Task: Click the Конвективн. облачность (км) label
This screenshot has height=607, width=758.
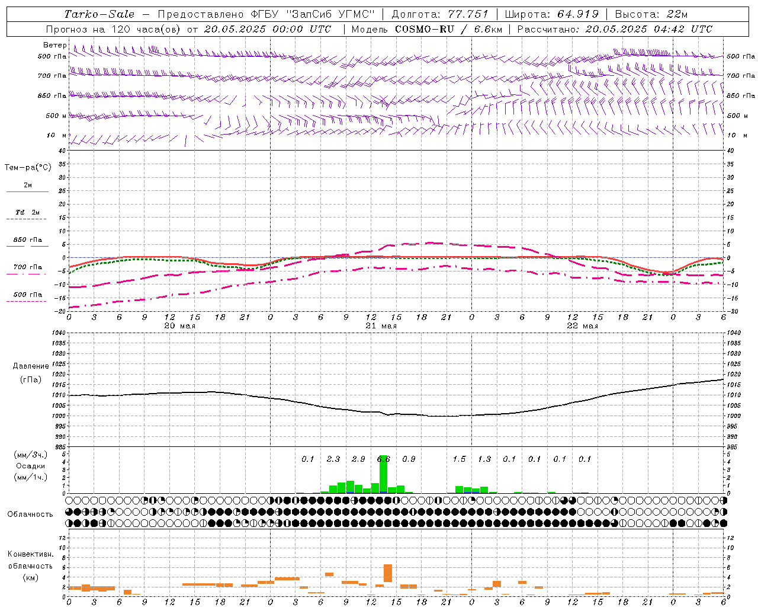Action: (30, 566)
